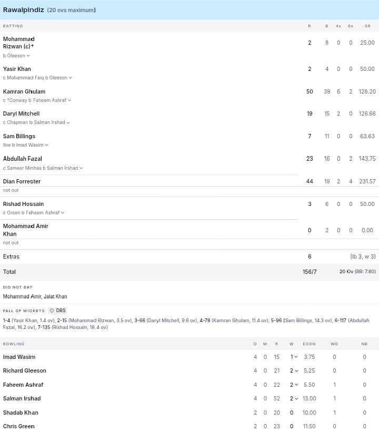Open Richard Gleeson's wickets dropdown
379x443 pixels.
(296, 370)
